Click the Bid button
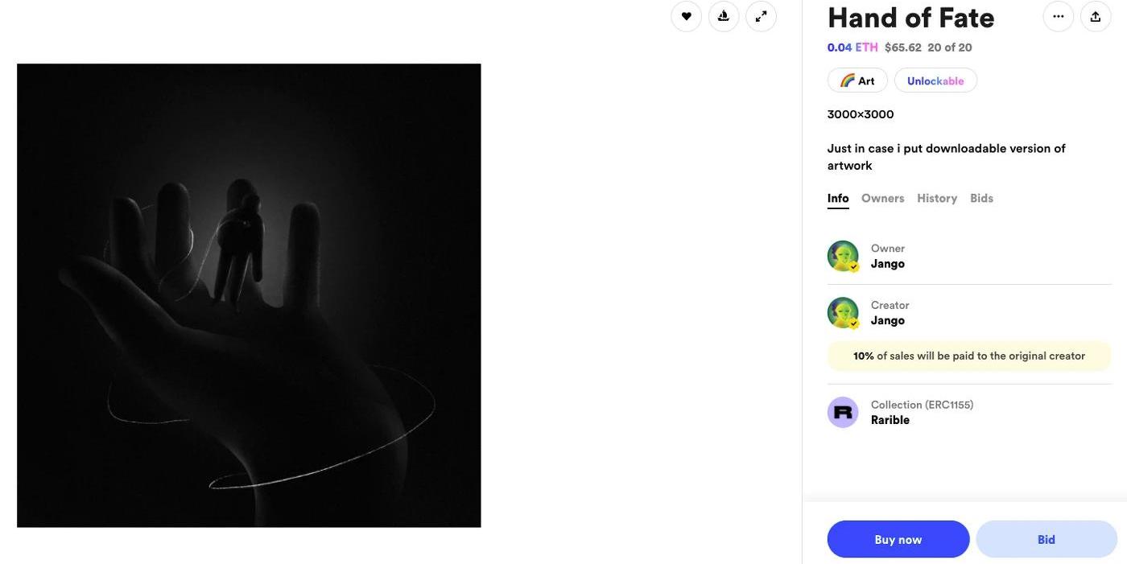 coord(1046,539)
